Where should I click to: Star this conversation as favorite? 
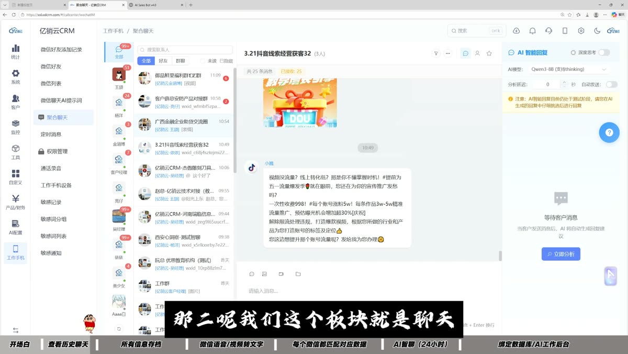489,53
